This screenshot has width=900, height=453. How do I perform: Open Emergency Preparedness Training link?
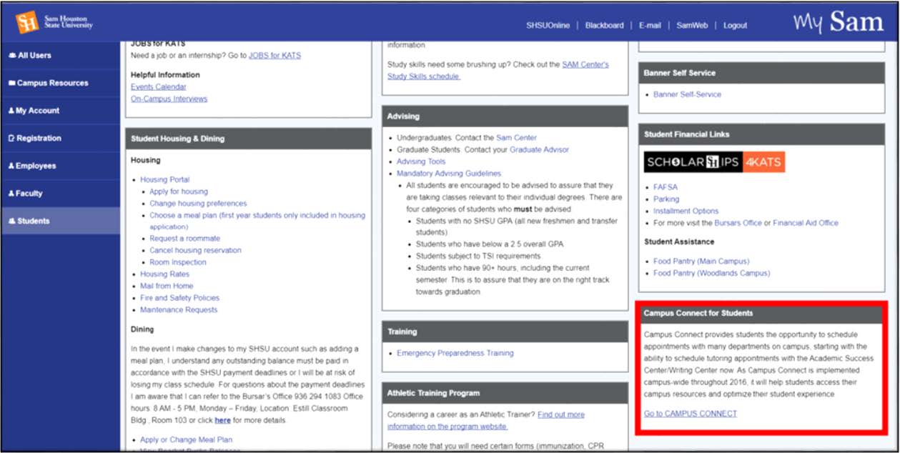click(x=455, y=353)
